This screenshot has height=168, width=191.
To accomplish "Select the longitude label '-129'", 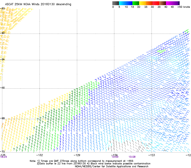I will (x=77, y=155).
